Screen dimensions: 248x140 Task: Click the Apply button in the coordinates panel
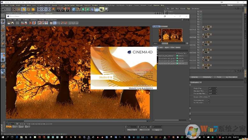[157, 130]
